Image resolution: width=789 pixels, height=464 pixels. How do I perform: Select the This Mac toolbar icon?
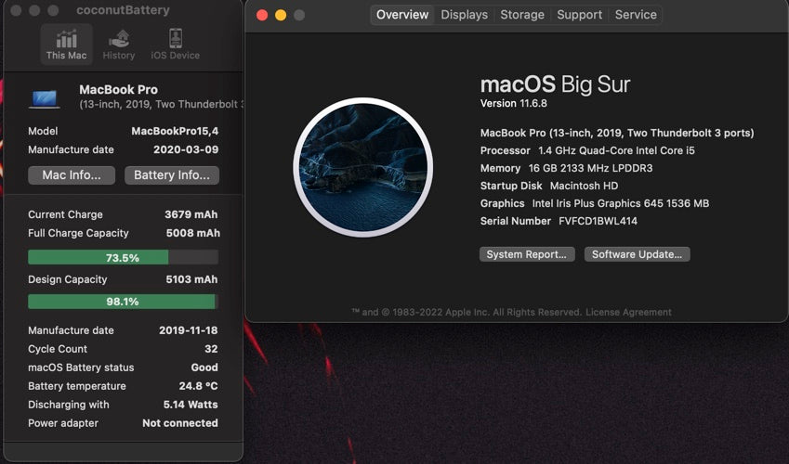tap(66, 45)
